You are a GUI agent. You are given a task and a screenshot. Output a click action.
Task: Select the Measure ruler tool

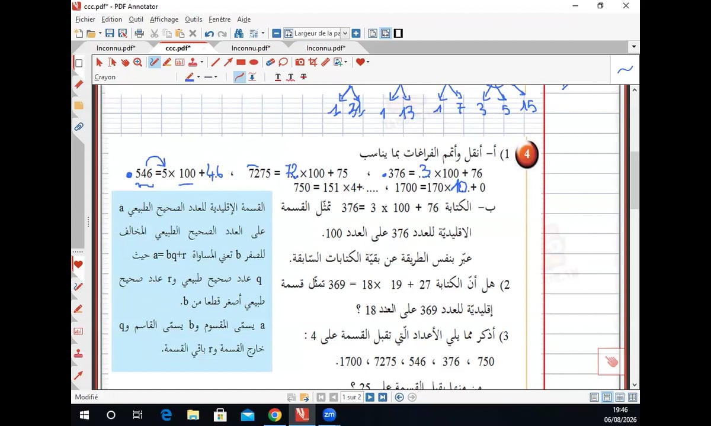pyautogui.click(x=325, y=62)
